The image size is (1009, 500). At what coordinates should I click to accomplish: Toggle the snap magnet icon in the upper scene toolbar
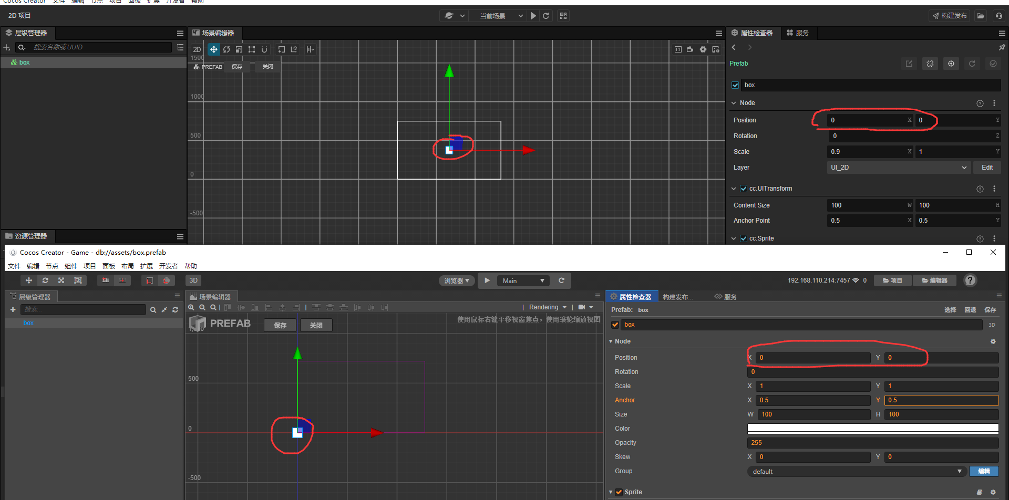pyautogui.click(x=264, y=49)
